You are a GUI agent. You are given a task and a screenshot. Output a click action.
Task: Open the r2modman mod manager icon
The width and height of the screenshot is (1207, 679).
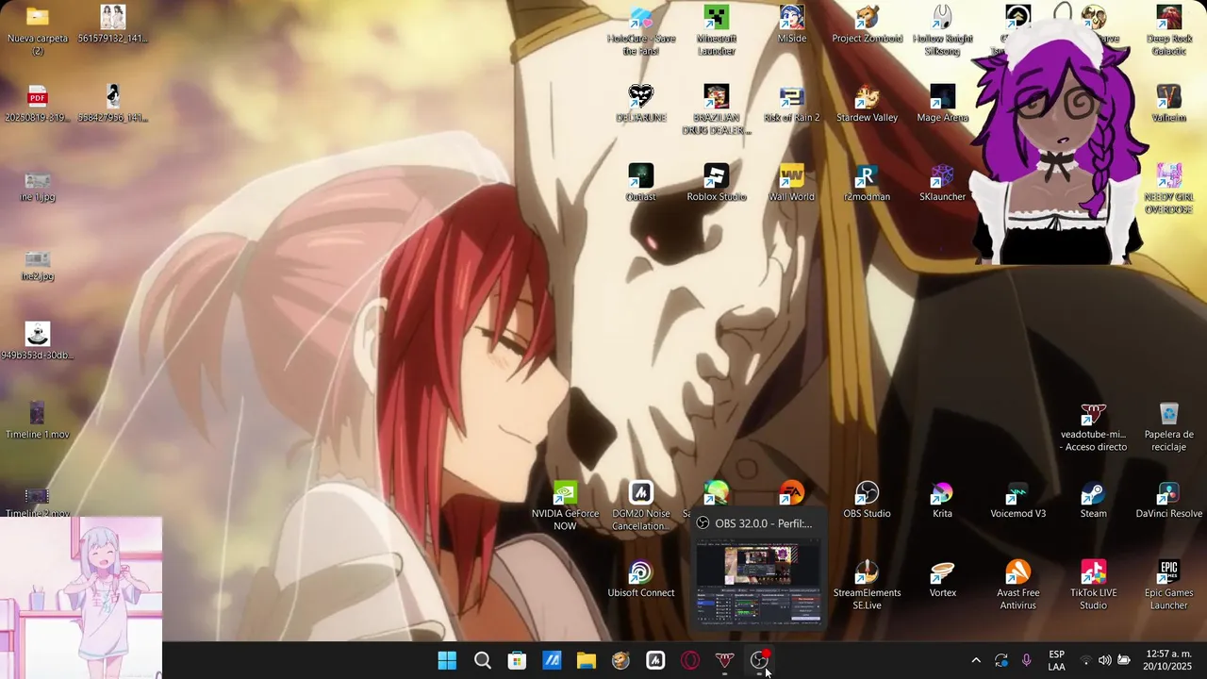click(867, 183)
